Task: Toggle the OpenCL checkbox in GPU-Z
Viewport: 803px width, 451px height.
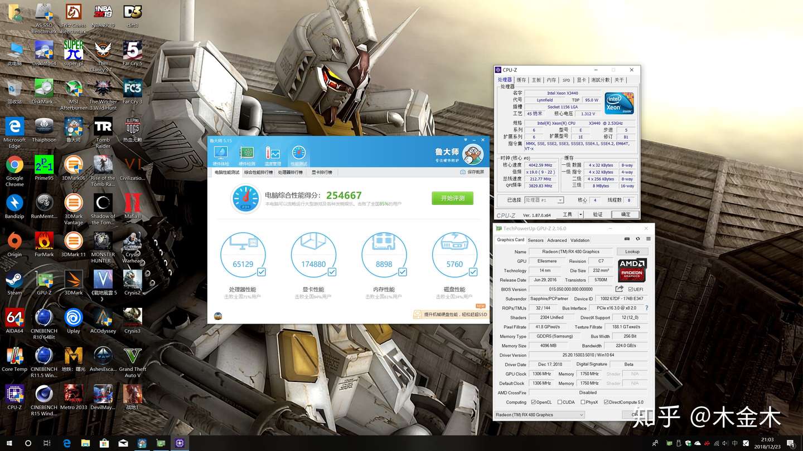Action: pos(534,402)
